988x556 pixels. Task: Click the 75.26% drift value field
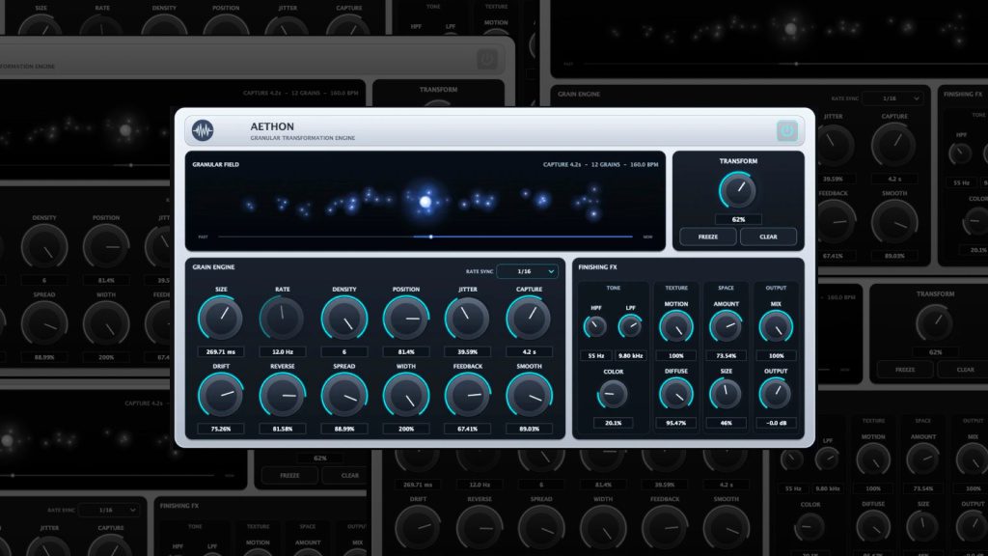pyautogui.click(x=221, y=429)
